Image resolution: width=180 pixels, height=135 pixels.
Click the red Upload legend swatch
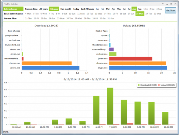pos(159,85)
